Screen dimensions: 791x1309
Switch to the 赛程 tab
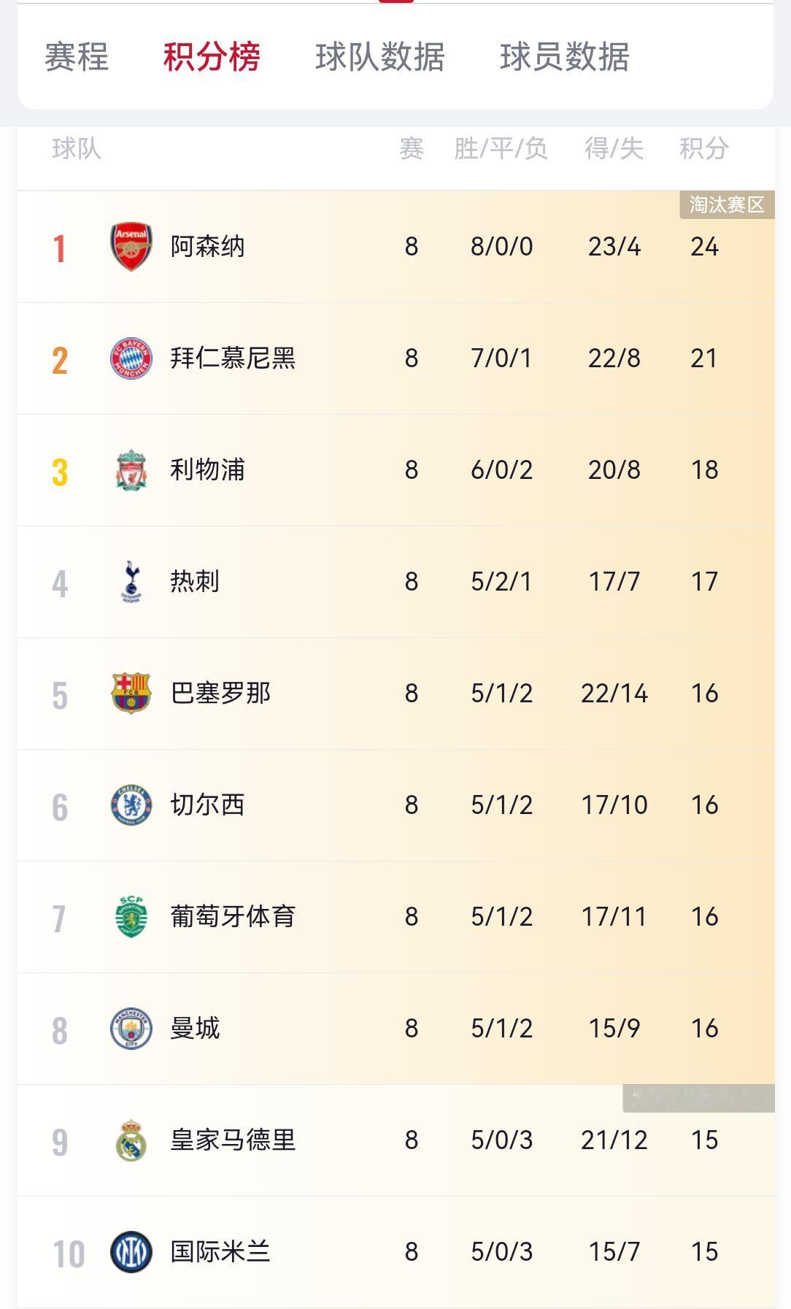[77, 57]
